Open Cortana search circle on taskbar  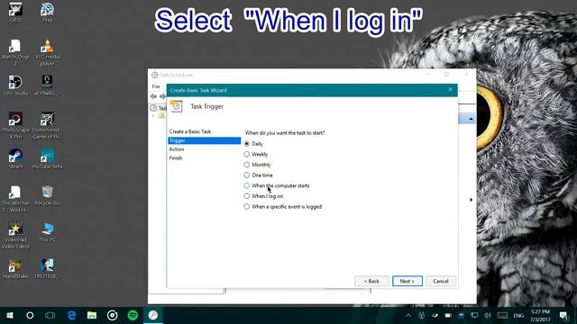pos(30,315)
